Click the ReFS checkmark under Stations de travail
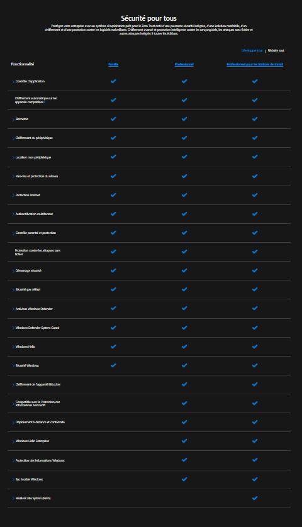This screenshot has height=527, width=302. tap(255, 498)
